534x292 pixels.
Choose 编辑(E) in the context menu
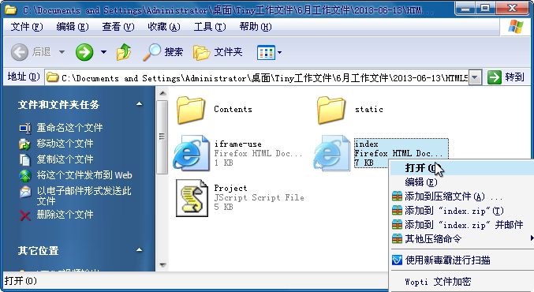click(x=462, y=182)
